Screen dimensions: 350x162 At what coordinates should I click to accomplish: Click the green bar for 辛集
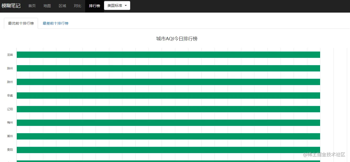pos(168,96)
